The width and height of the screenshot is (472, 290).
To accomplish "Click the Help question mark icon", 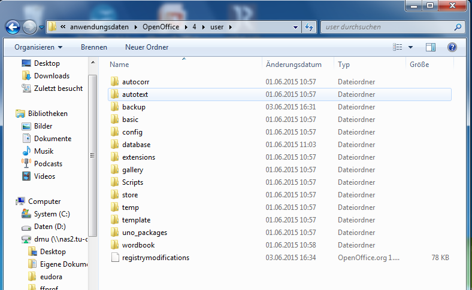I will point(452,47).
